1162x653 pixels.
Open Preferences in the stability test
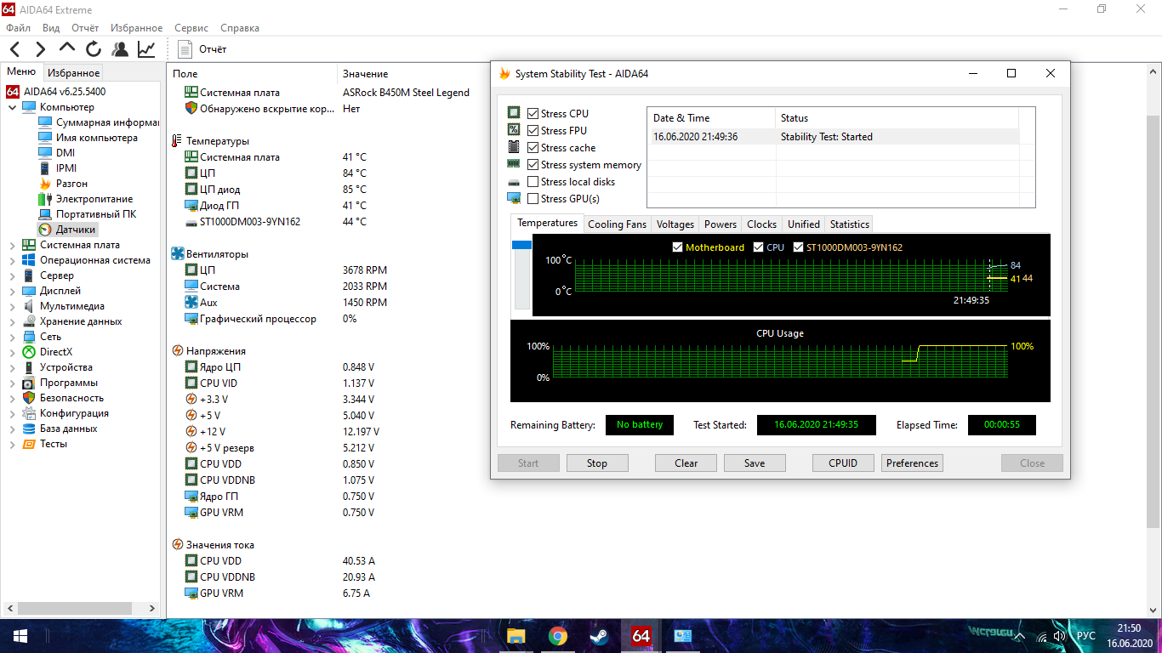tap(912, 463)
